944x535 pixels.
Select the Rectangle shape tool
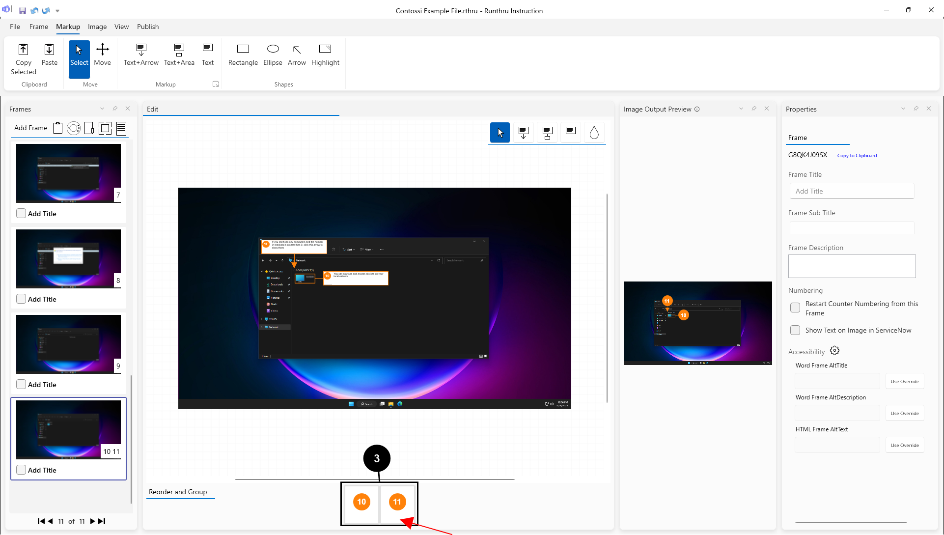pos(243,54)
